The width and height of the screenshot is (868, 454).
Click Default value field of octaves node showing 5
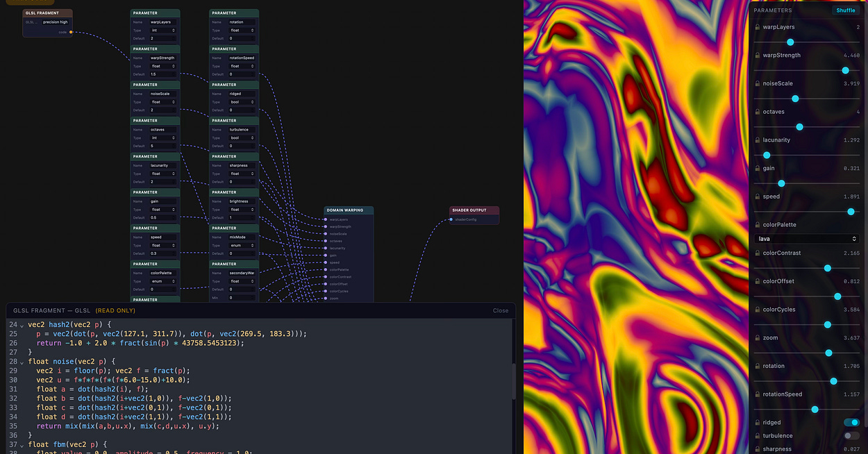(x=163, y=146)
